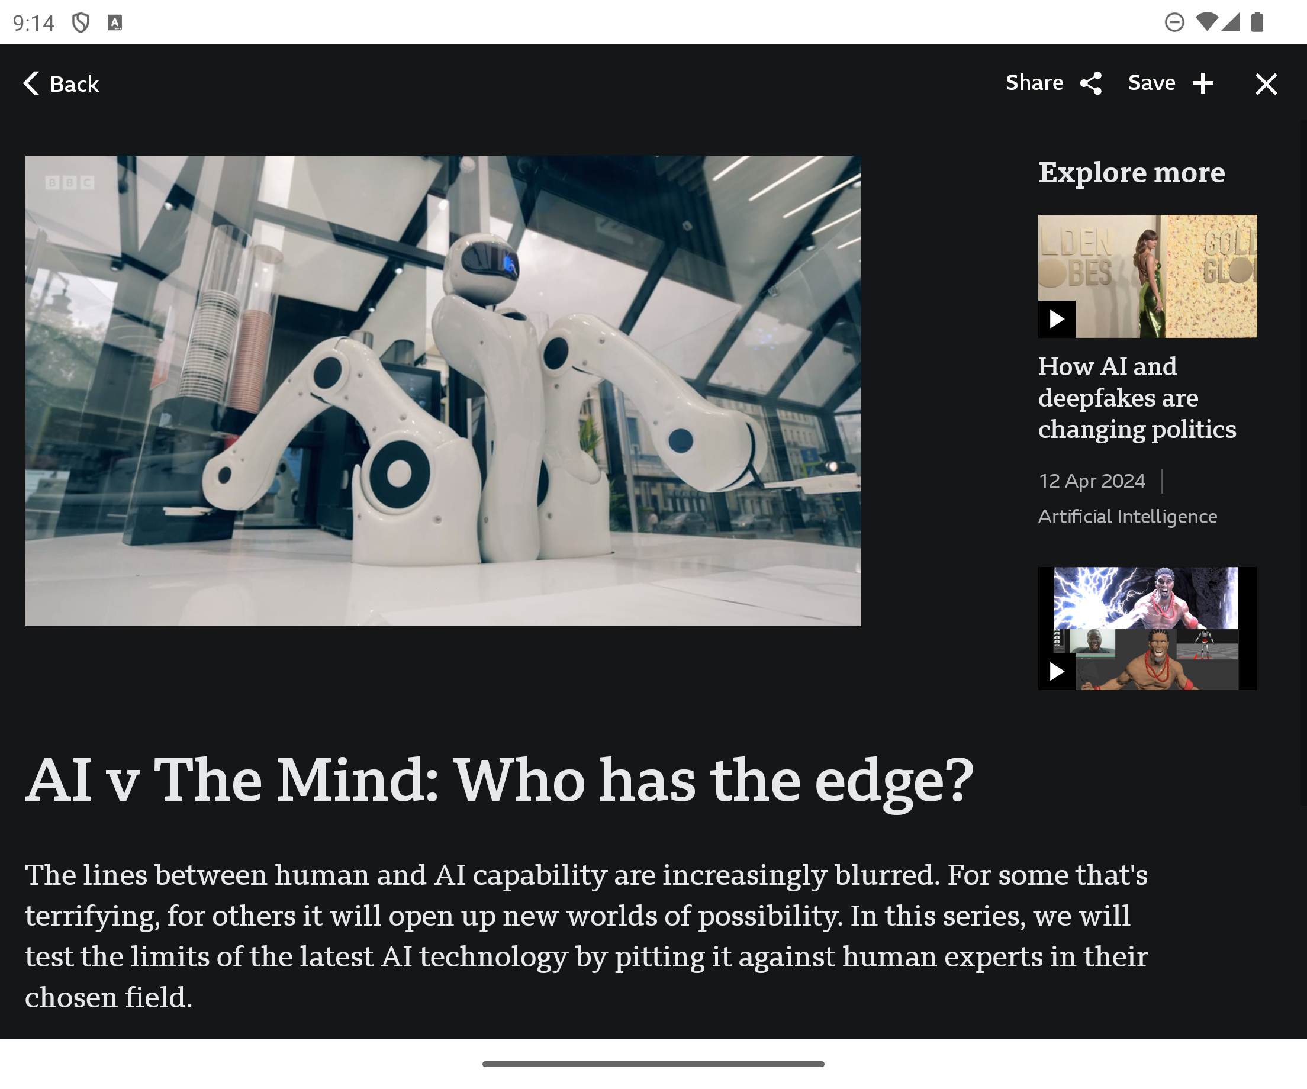Close the article with the X icon

(x=1266, y=84)
